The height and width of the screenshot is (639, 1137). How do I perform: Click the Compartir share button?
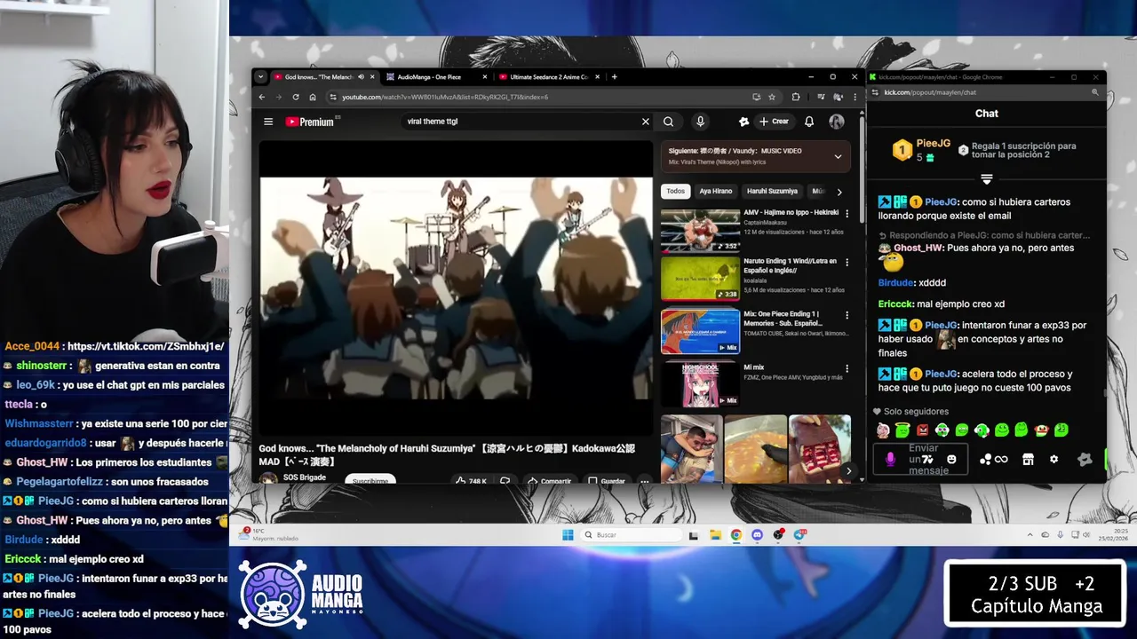tap(549, 481)
